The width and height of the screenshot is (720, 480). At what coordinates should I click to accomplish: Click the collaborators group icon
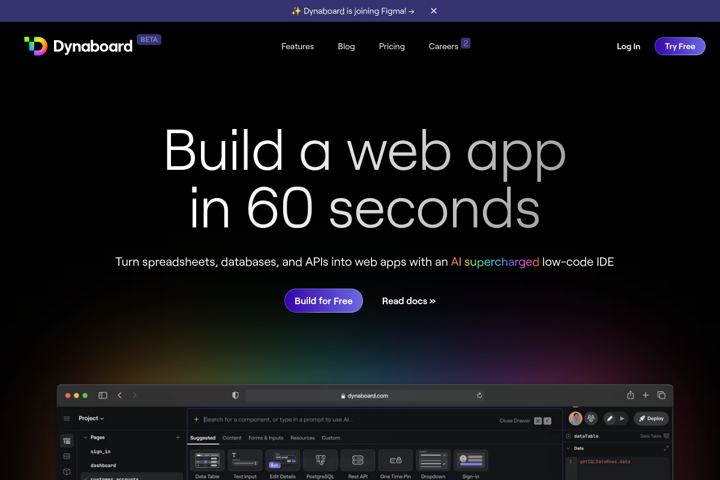(x=591, y=418)
